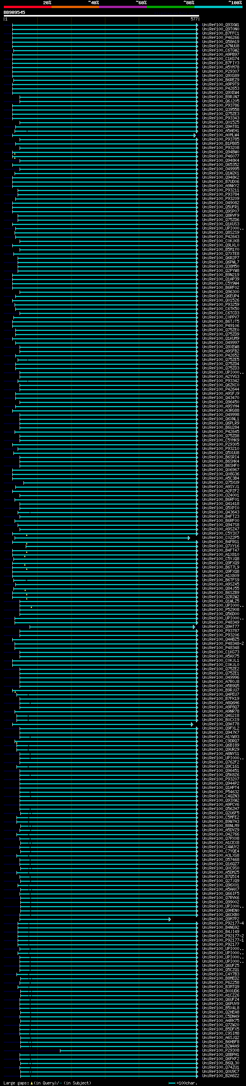Select hit UniRef100_A9PB97
The height and width of the screenshot is (1086, 246).
click(x=221, y=54)
